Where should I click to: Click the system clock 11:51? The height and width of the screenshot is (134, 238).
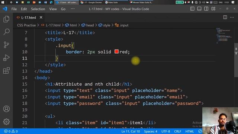coord(226,3)
